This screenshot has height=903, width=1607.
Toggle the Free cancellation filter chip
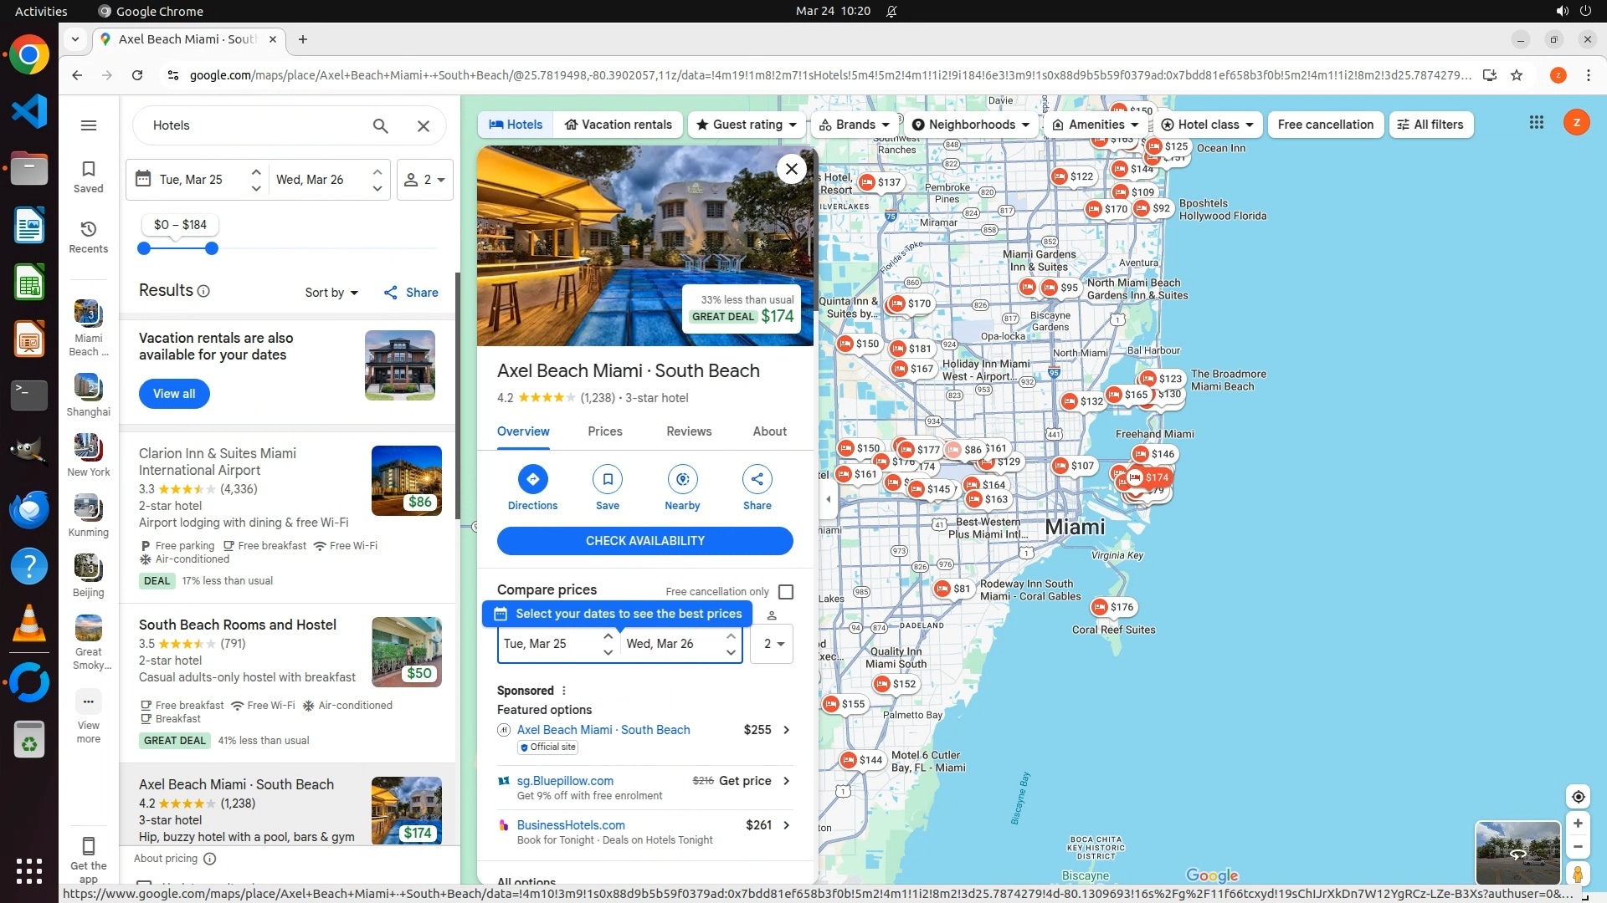1325,125
